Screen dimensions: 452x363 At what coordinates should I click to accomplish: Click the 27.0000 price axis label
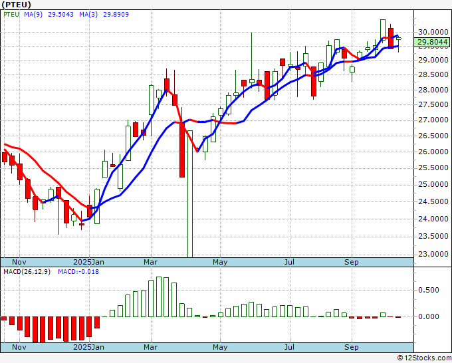433,120
